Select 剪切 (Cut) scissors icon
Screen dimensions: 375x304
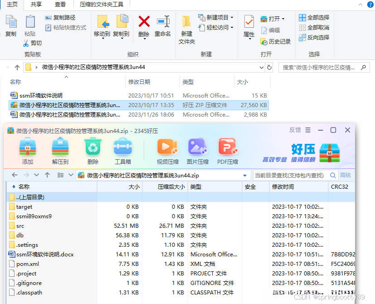(x=26, y=43)
